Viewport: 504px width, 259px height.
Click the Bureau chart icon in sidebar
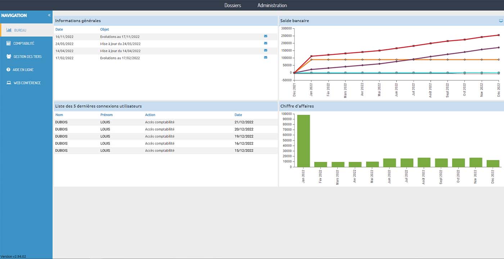[x=9, y=30]
